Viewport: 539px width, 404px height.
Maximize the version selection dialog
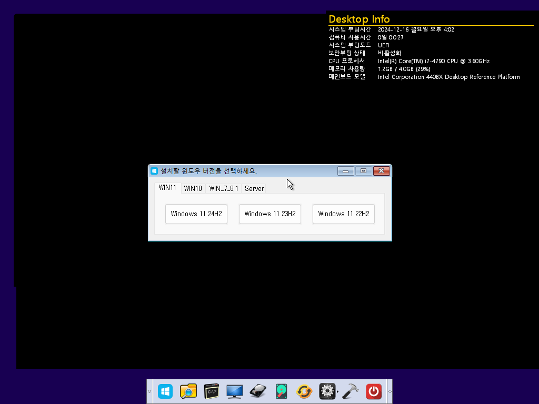[x=363, y=171]
